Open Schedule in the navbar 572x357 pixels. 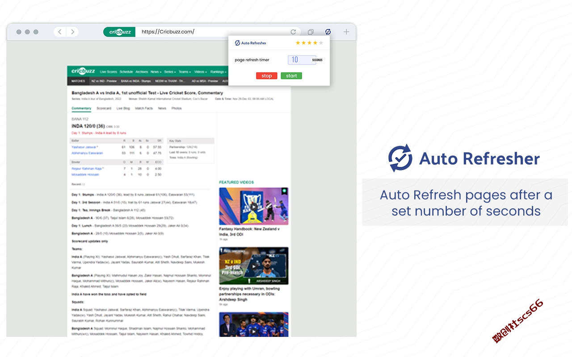126,72
